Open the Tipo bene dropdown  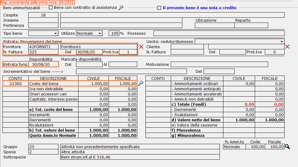55,34
